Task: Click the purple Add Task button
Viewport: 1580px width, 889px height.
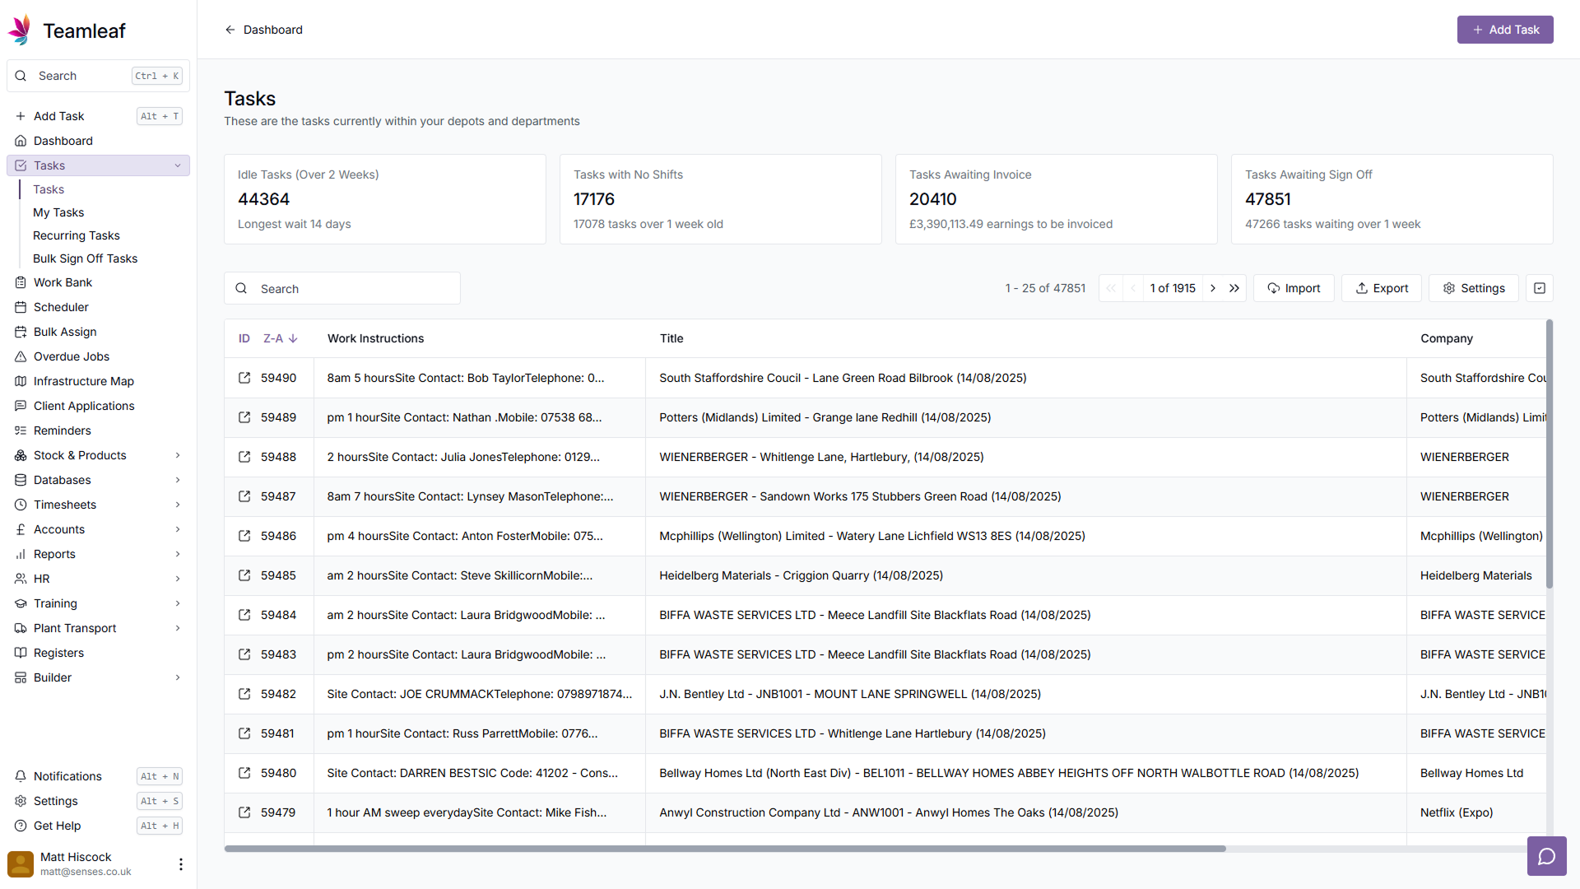Action: 1505,30
